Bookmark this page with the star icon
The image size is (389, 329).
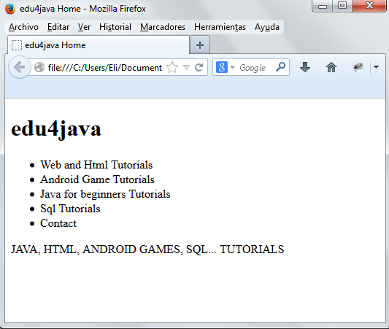click(172, 67)
